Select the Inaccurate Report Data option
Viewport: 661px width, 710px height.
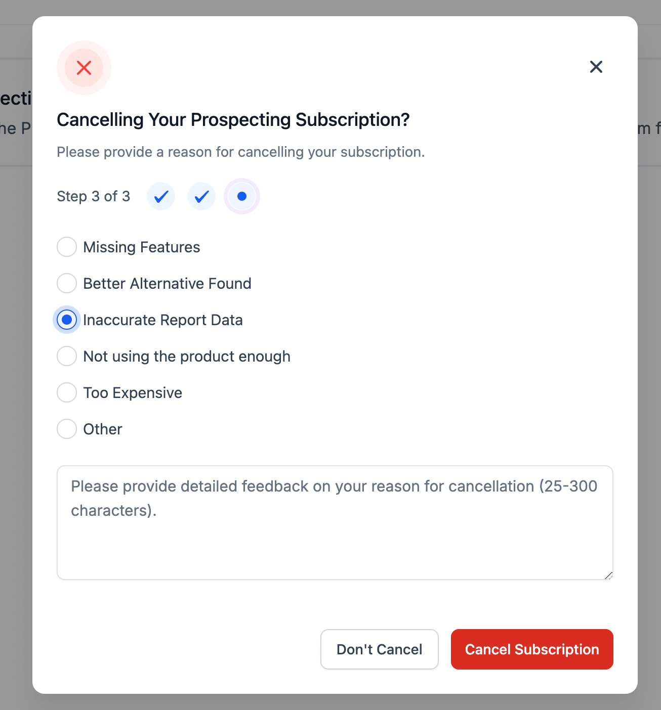tap(67, 320)
